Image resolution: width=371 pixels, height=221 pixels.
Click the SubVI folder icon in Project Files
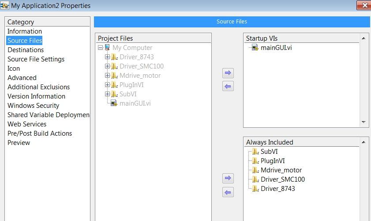pyautogui.click(x=114, y=94)
